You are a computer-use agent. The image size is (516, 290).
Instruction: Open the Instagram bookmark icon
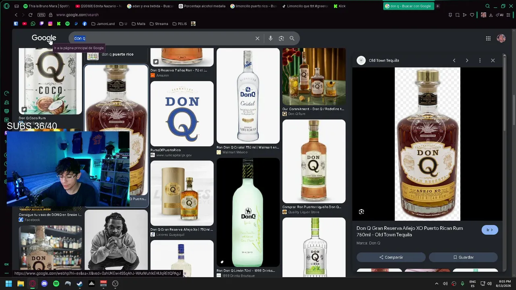tap(50, 24)
